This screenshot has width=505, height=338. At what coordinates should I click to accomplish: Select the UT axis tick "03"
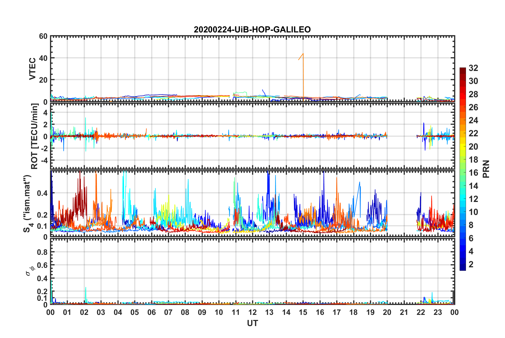click(101, 312)
